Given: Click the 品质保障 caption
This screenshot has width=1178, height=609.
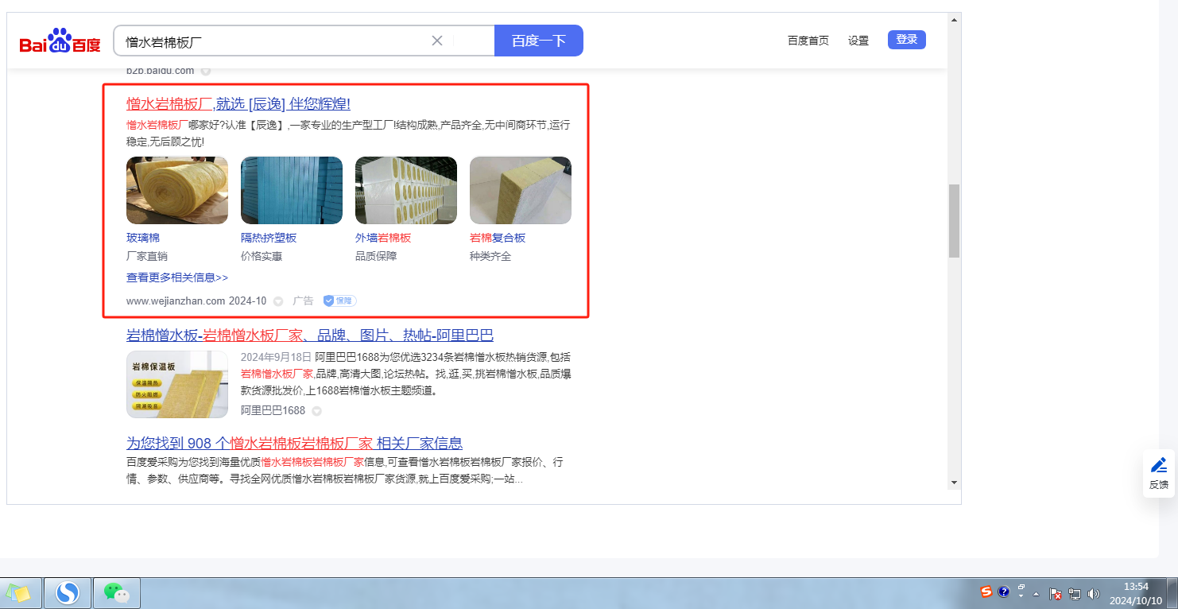Looking at the screenshot, I should 376,256.
